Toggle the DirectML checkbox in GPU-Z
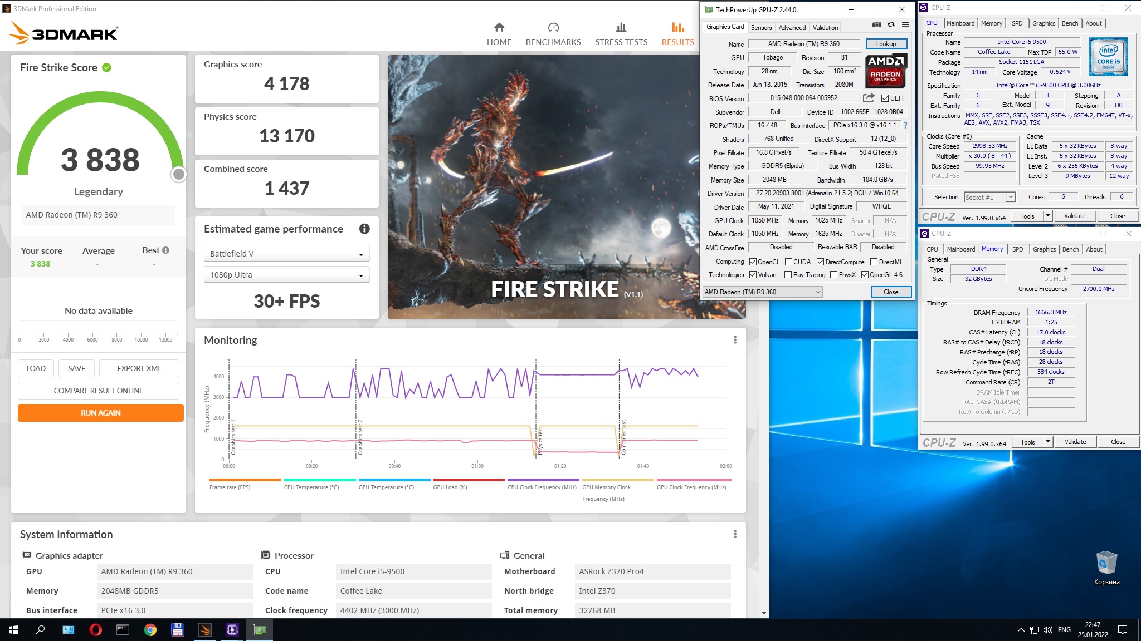 (x=874, y=262)
